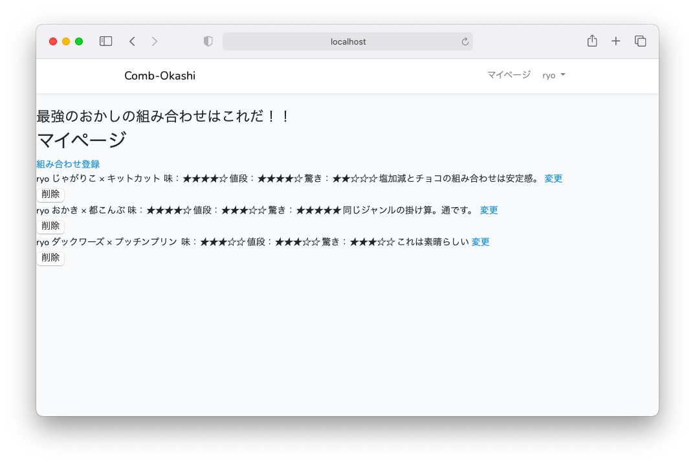Toggle the Safari sidebar icon
695x464 pixels.
click(x=105, y=41)
